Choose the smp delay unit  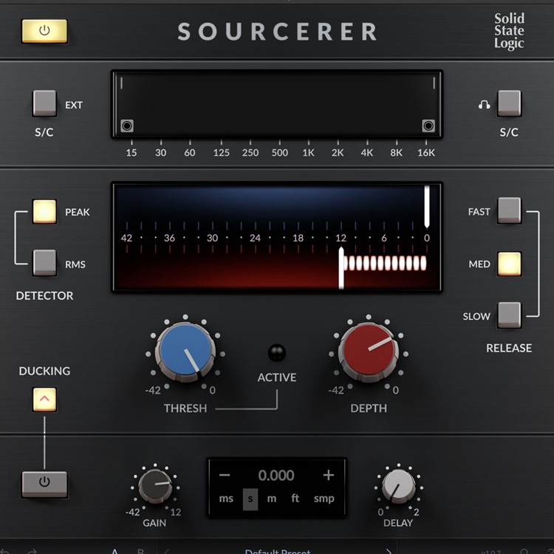coord(324,499)
